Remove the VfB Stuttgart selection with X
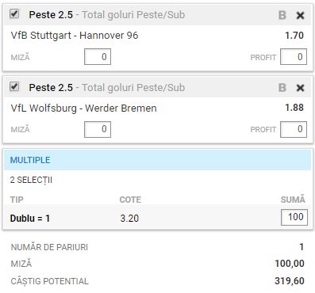Viewport: 315px width, 293px height. (x=300, y=15)
